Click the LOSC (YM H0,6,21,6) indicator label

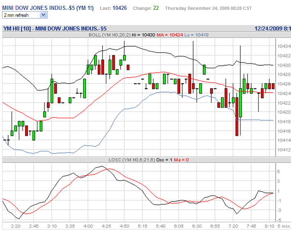point(132,160)
